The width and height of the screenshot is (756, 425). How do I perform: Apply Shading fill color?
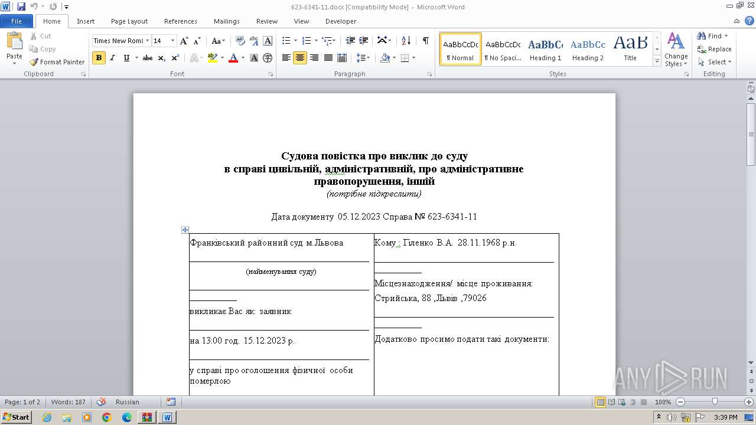tap(385, 58)
